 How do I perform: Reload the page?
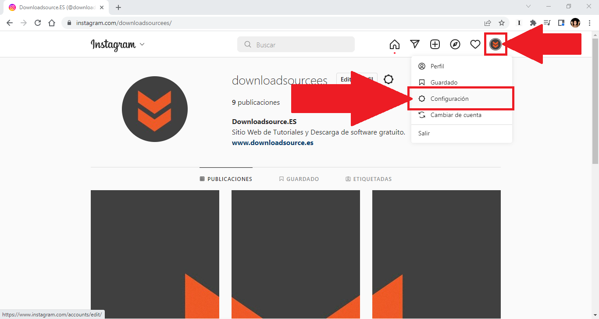coord(38,23)
